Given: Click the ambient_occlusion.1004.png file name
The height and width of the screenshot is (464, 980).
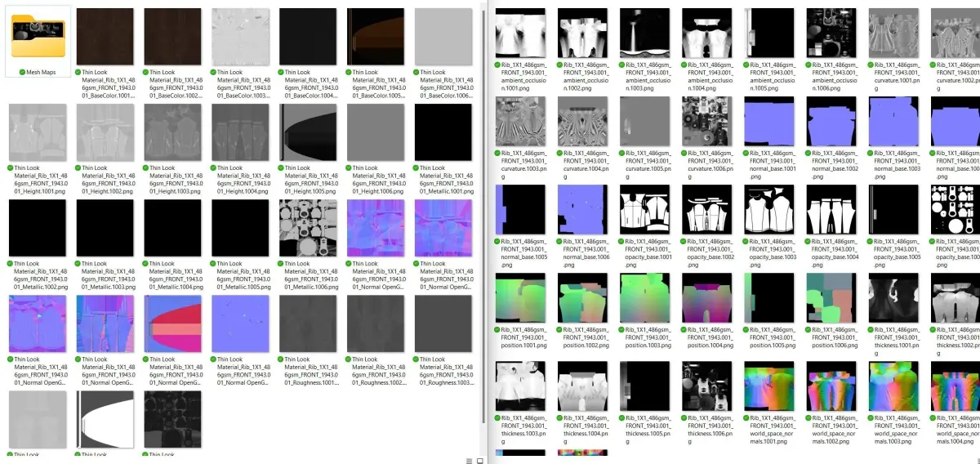Looking at the screenshot, I should click(711, 78).
